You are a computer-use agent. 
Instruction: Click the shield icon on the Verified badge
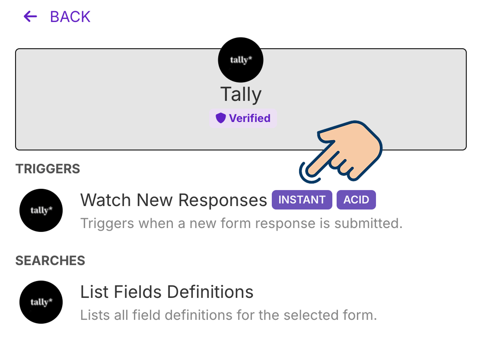(x=220, y=118)
